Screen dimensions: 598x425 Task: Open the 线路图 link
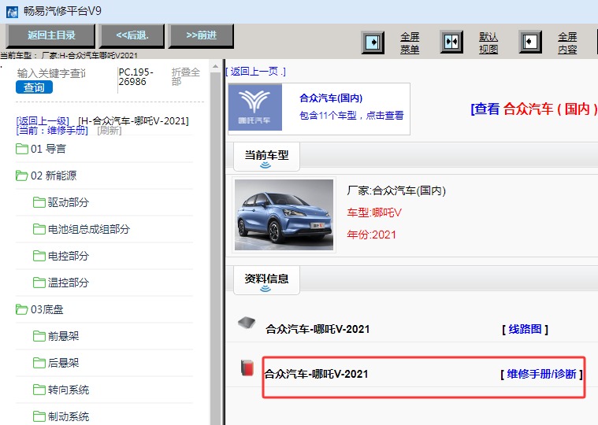coord(526,329)
